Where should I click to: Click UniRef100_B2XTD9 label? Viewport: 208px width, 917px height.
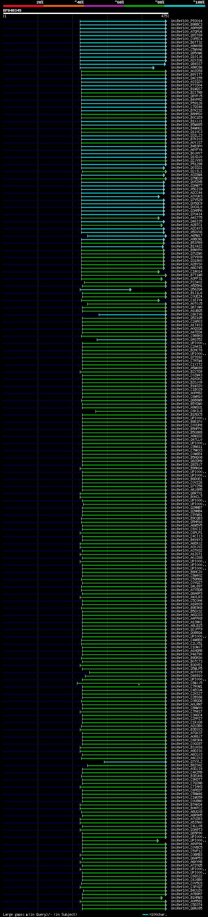(186, 371)
